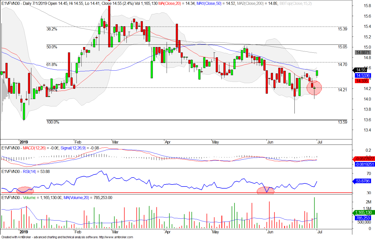Click the 14.0 price axis label

point(367,99)
